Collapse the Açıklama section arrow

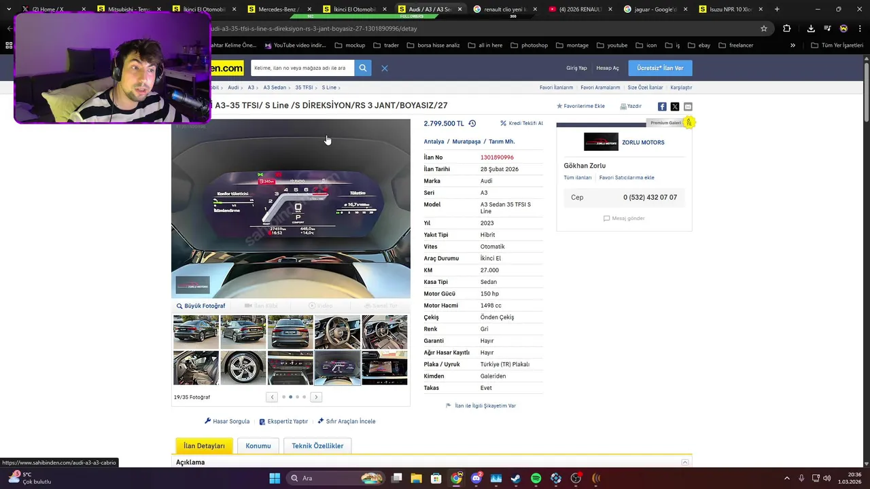[x=685, y=463]
